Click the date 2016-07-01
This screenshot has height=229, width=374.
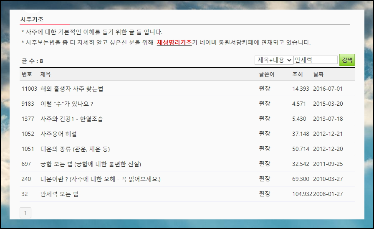[x=328, y=89]
